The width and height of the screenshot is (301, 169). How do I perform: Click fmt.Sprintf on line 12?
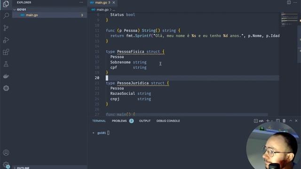pos(138,36)
